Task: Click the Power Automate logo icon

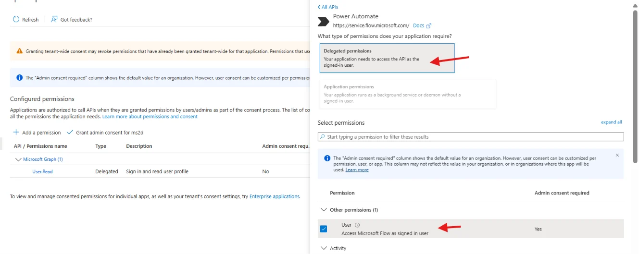Action: (324, 21)
